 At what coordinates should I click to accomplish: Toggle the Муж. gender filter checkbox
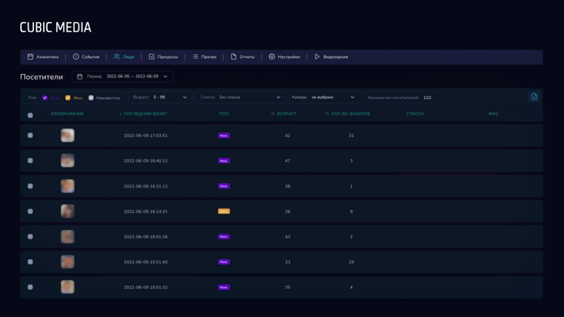coord(45,98)
